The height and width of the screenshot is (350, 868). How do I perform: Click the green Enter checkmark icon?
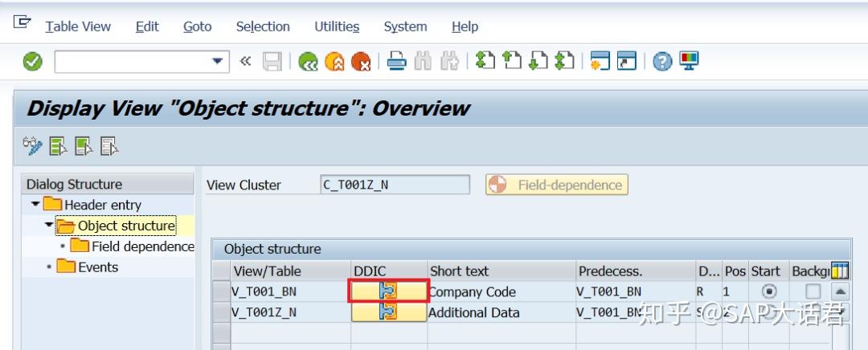[x=32, y=62]
